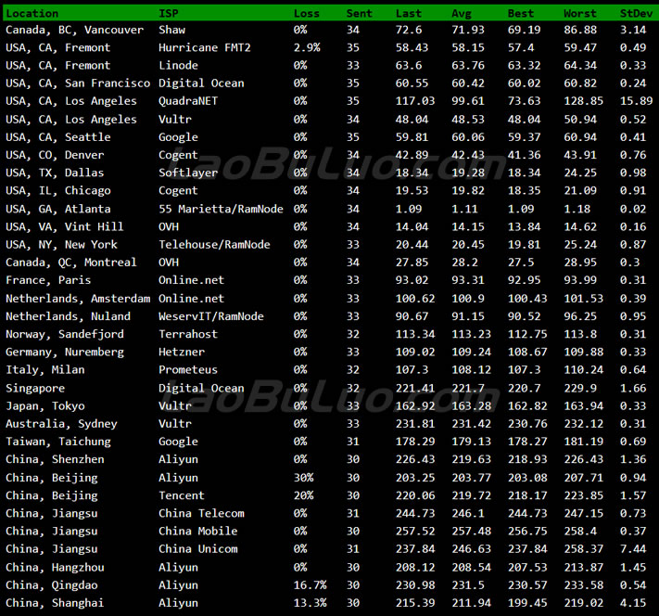Click Telehouse/RamNode ISP entry
This screenshot has height=616, width=659.
coord(214,245)
